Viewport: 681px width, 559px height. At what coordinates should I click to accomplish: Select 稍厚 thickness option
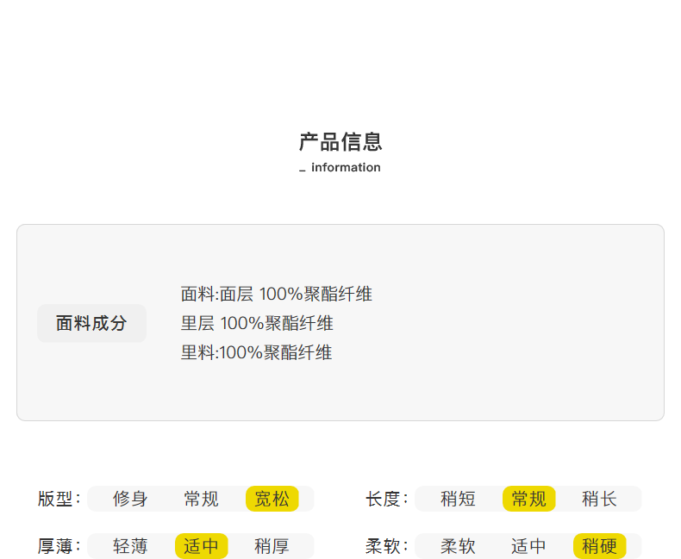(272, 546)
